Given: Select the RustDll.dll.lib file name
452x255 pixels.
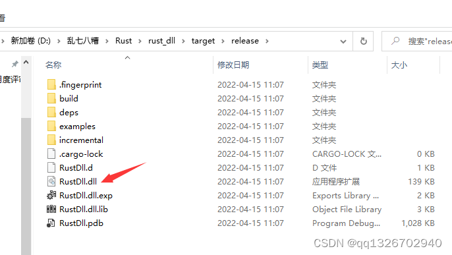Looking at the screenshot, I should pyautogui.click(x=84, y=209).
